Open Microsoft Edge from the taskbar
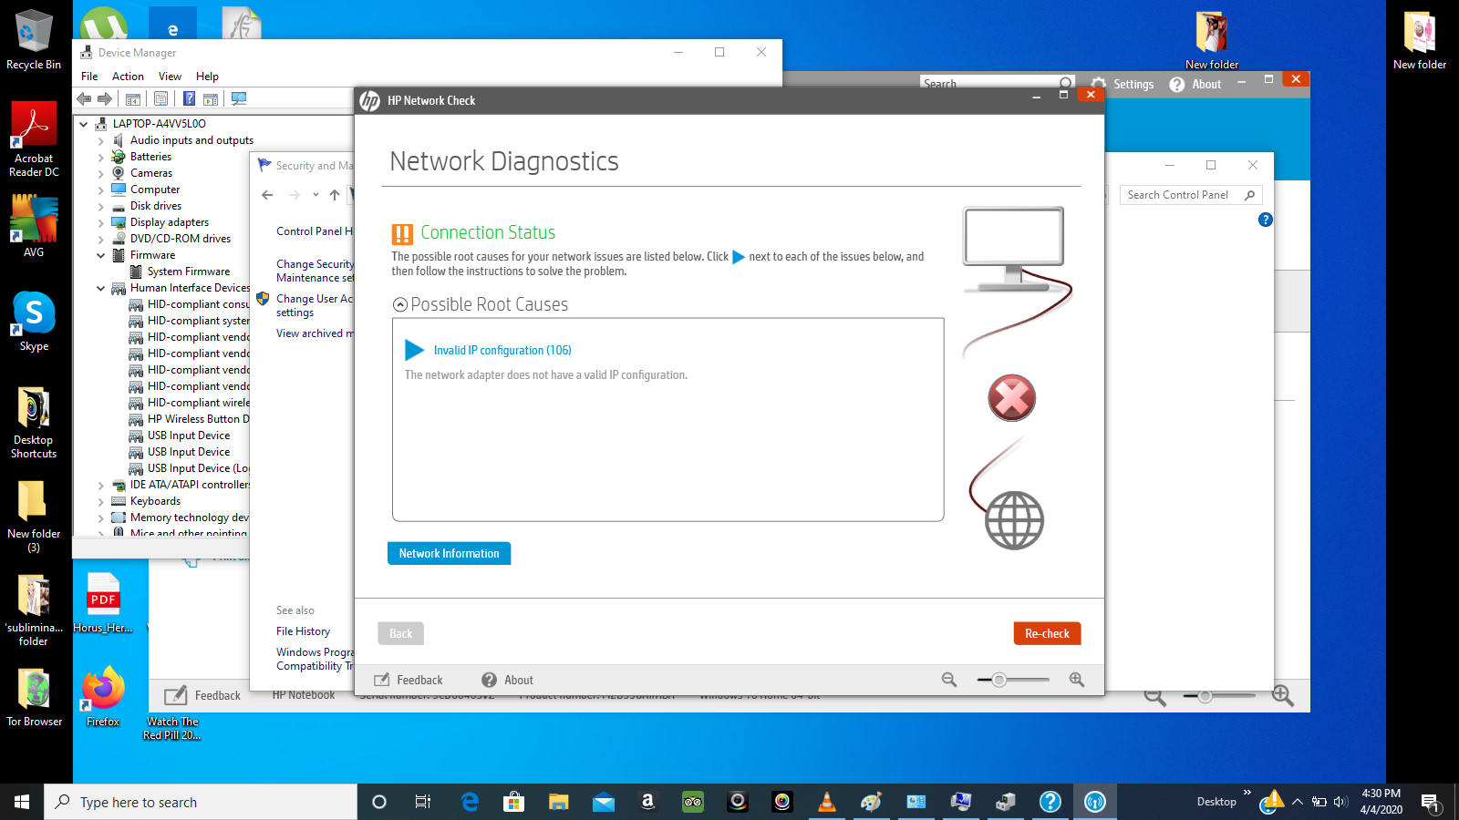Viewport: 1459px width, 820px height. 470,802
